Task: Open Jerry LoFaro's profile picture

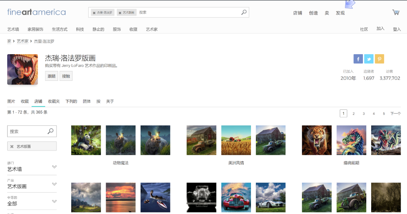Action: (23, 70)
